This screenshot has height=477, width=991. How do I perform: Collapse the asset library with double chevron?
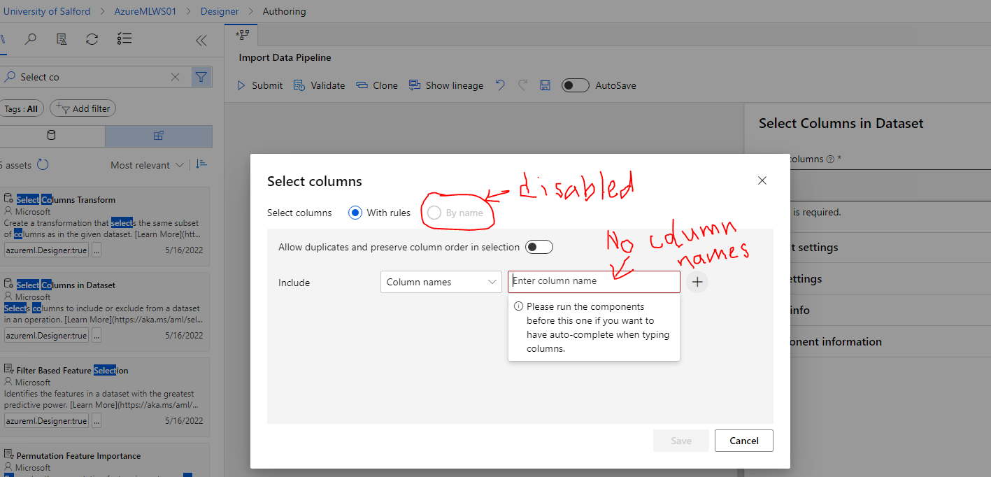click(201, 41)
